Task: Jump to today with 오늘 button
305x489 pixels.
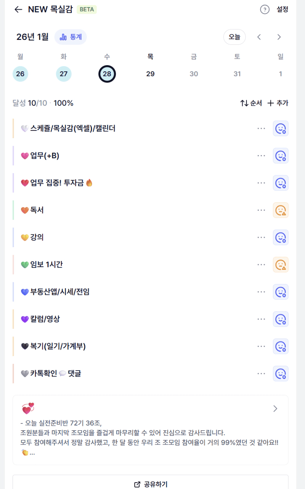Action: [x=234, y=37]
